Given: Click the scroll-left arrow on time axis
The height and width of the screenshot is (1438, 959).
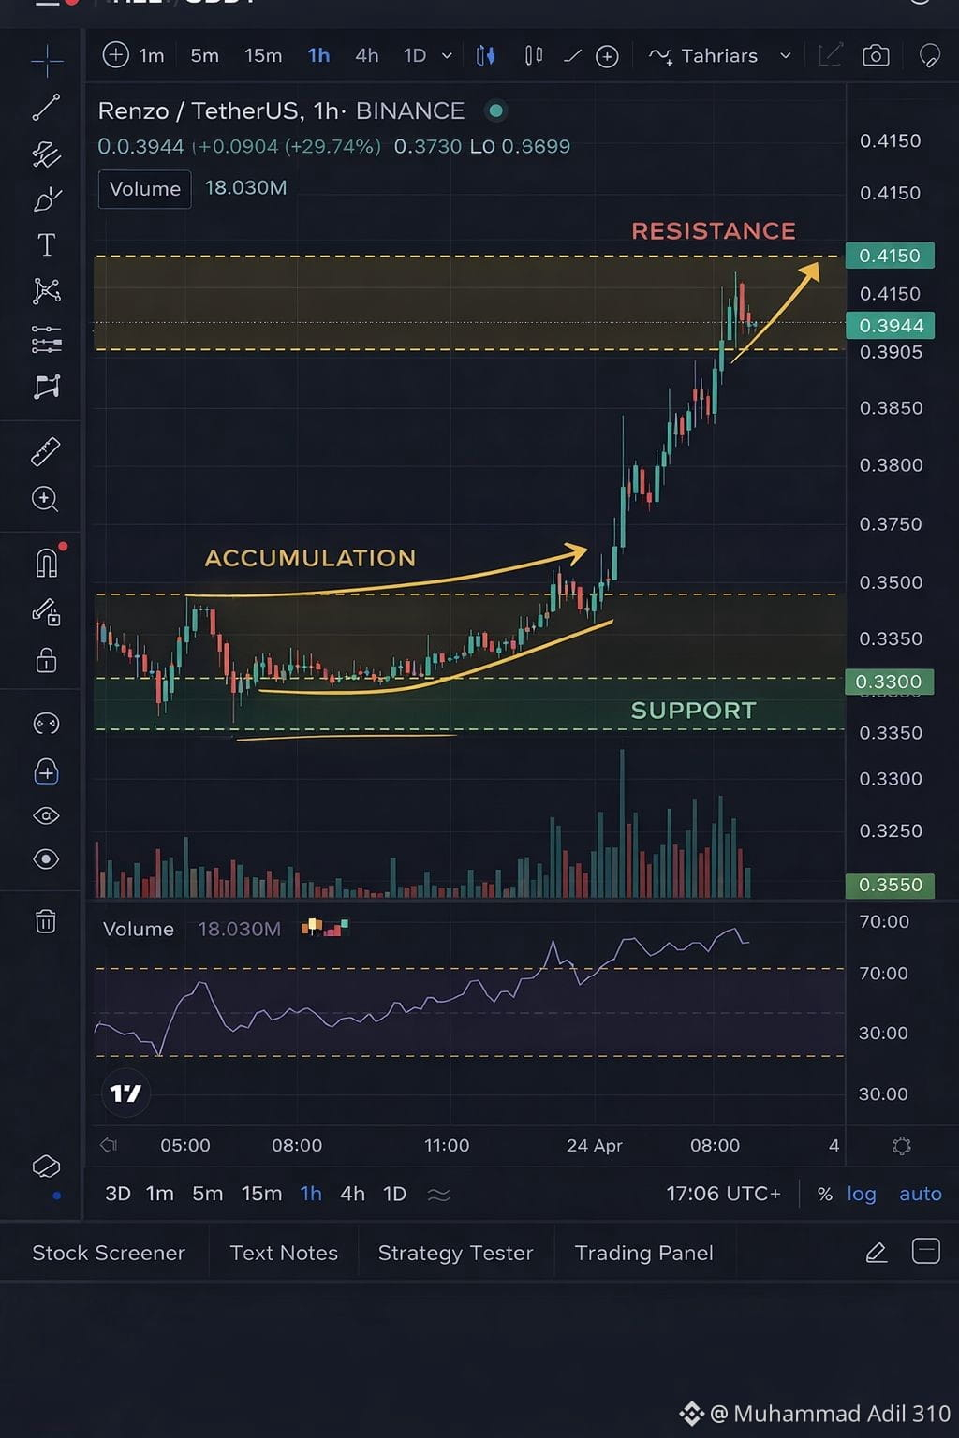Looking at the screenshot, I should pos(109,1145).
